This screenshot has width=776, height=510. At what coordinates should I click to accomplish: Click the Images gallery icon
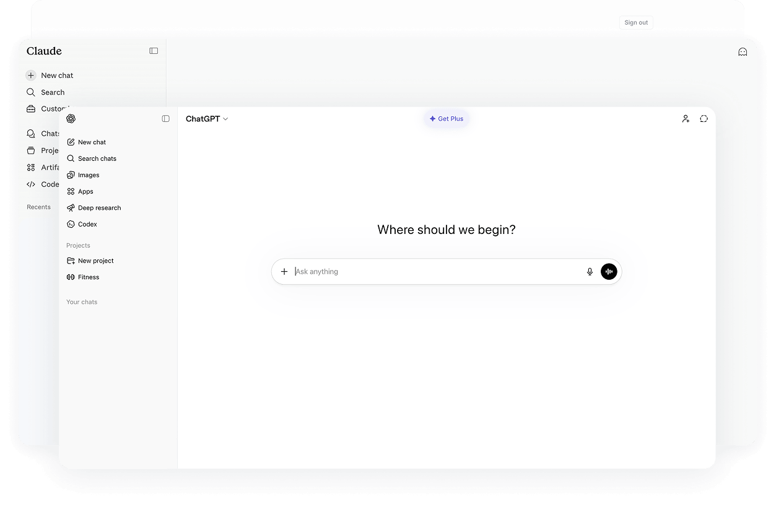coord(71,175)
